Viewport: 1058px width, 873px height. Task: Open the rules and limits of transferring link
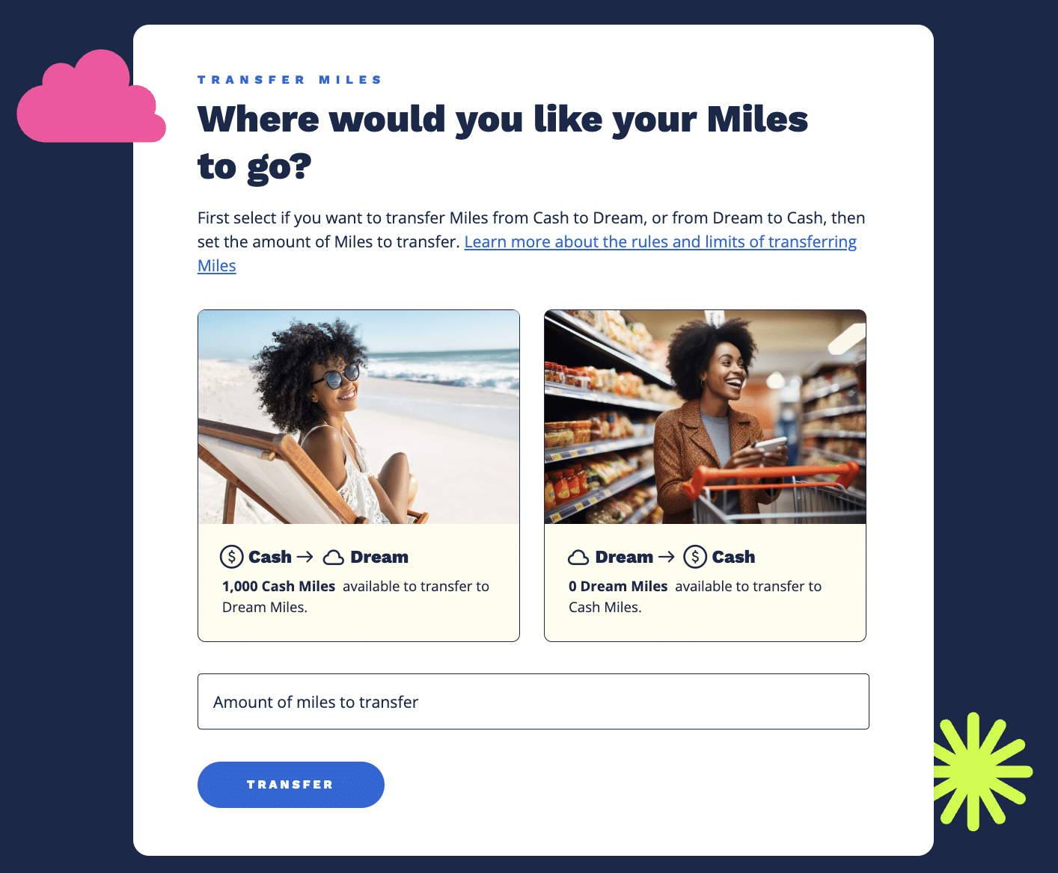click(x=660, y=241)
